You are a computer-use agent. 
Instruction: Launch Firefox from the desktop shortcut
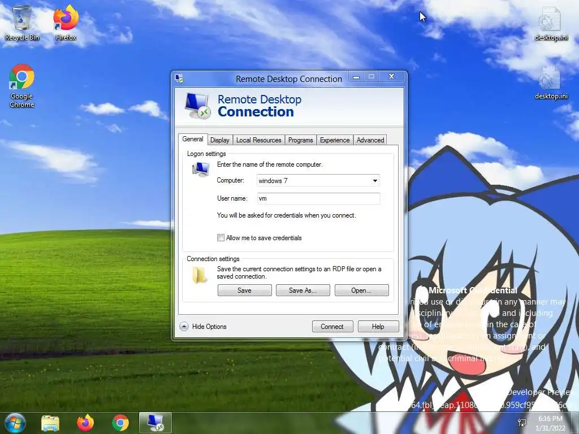tap(66, 23)
